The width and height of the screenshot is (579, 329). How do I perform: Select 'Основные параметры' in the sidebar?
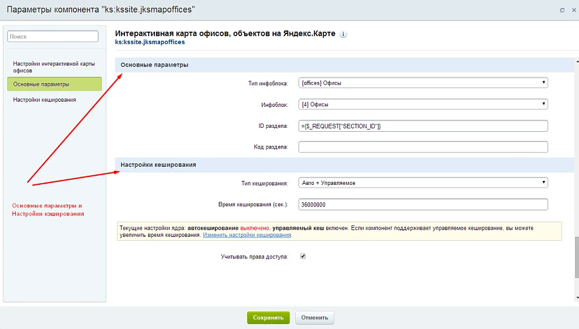54,84
